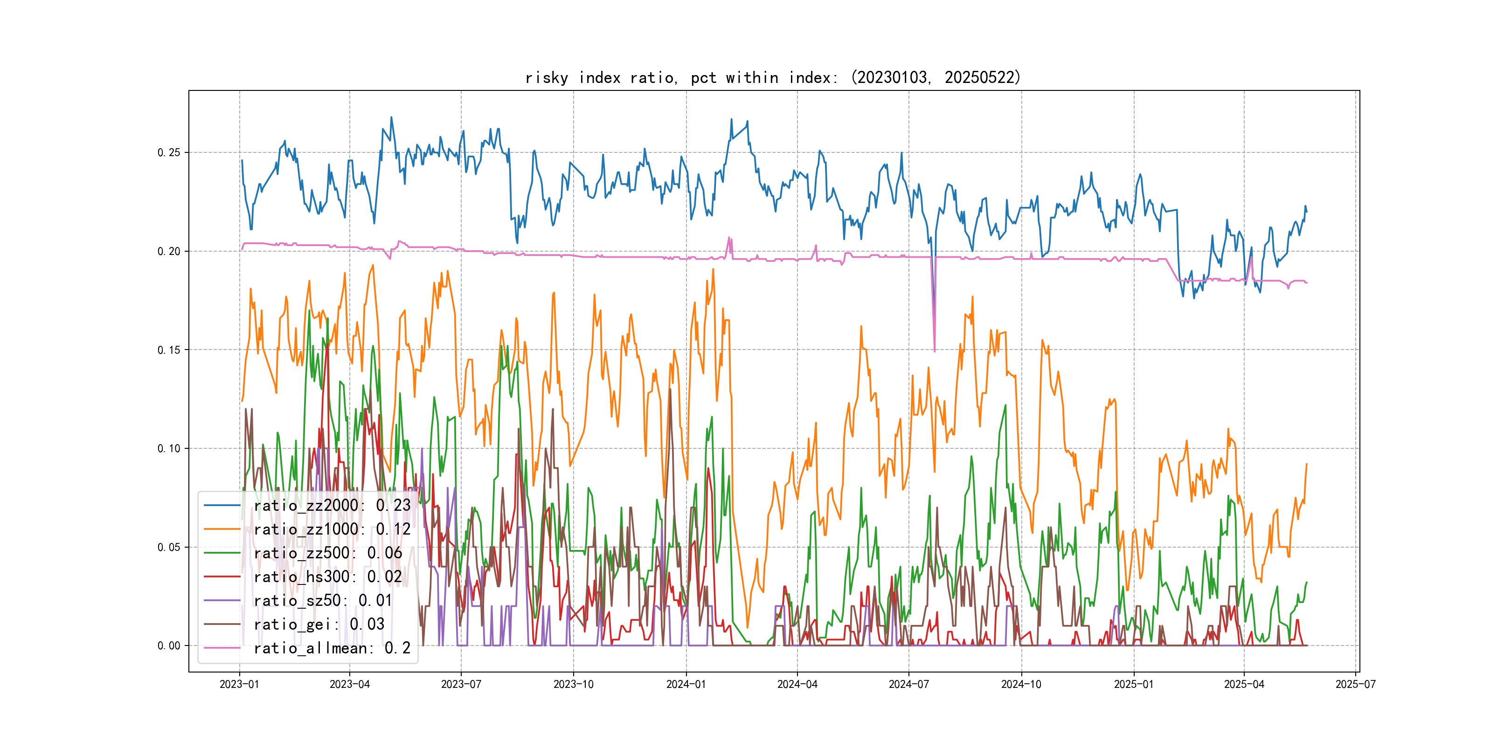Click the 2024-01 x-axis tick label
The image size is (1511, 755).
point(686,684)
